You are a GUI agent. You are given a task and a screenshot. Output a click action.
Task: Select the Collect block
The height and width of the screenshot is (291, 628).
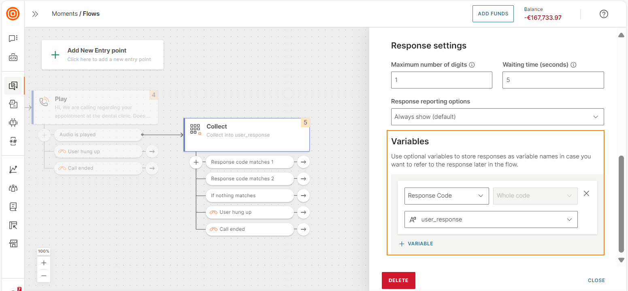coord(247,135)
